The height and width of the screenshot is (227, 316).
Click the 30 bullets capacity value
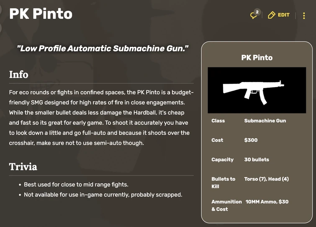[257, 160]
